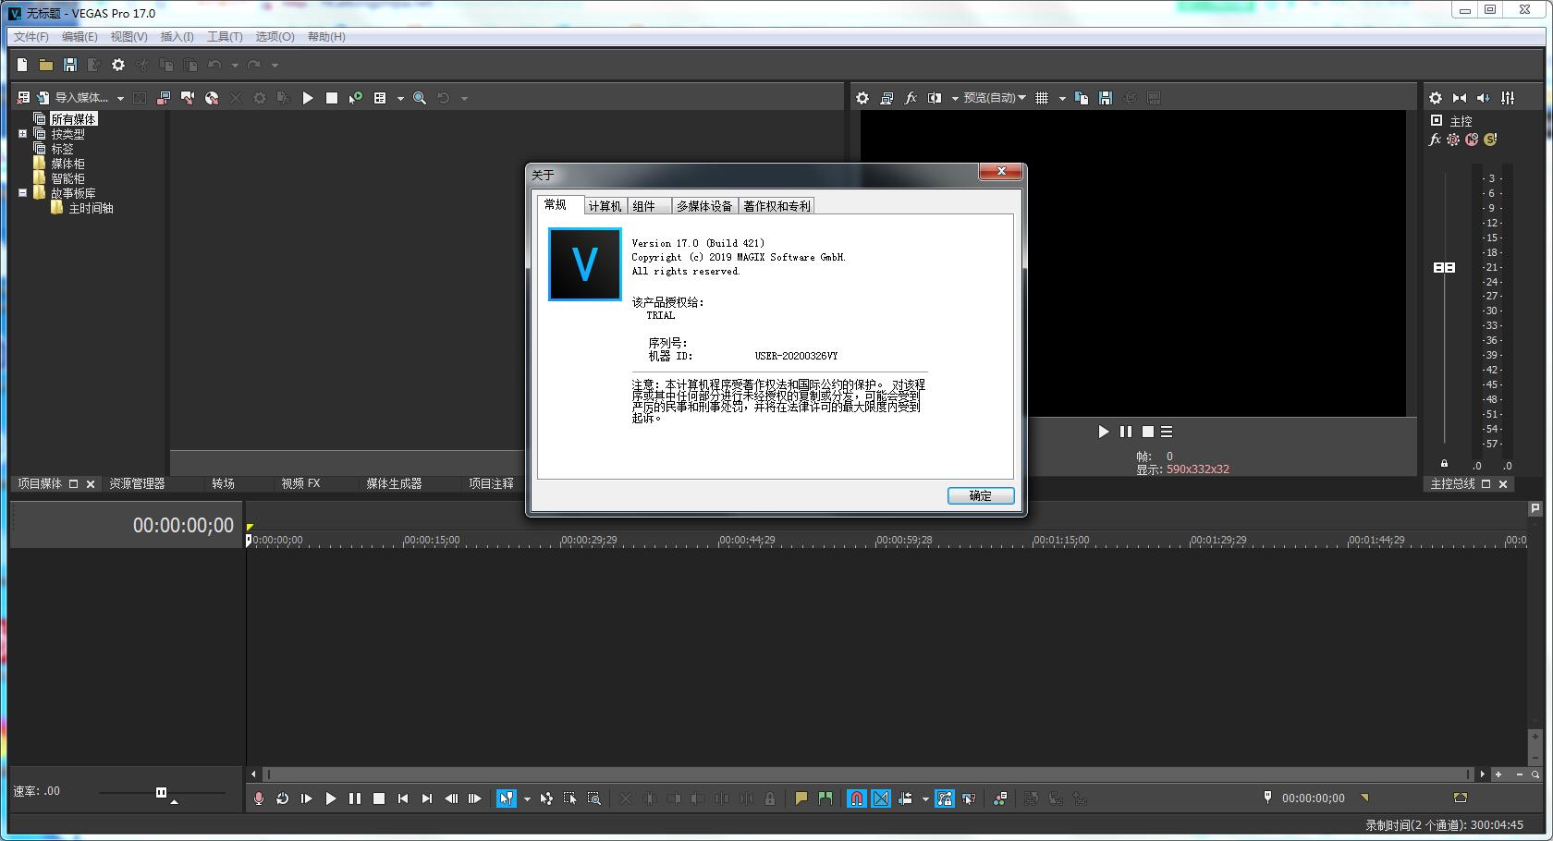Open the 工具(T) menu
Image resolution: width=1553 pixels, height=841 pixels.
(224, 36)
